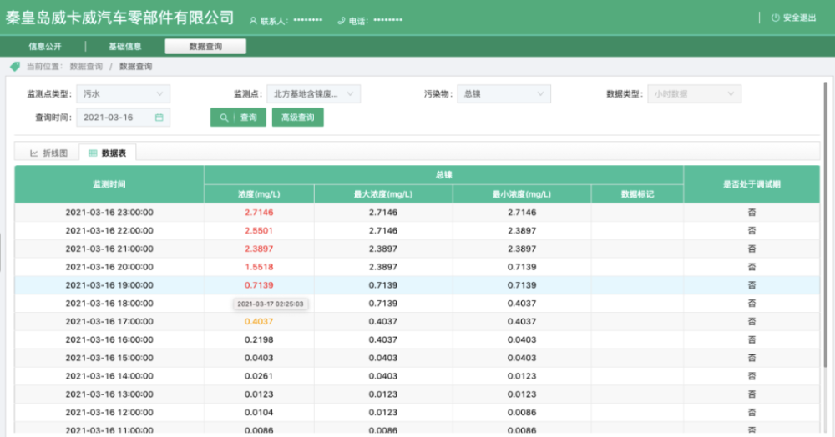Click the green tag icon beside 当前位置
The height and width of the screenshot is (437, 835).
point(14,66)
